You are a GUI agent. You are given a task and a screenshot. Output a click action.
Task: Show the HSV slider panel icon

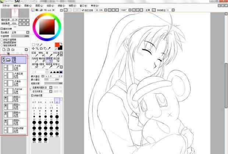pos(41,10)
